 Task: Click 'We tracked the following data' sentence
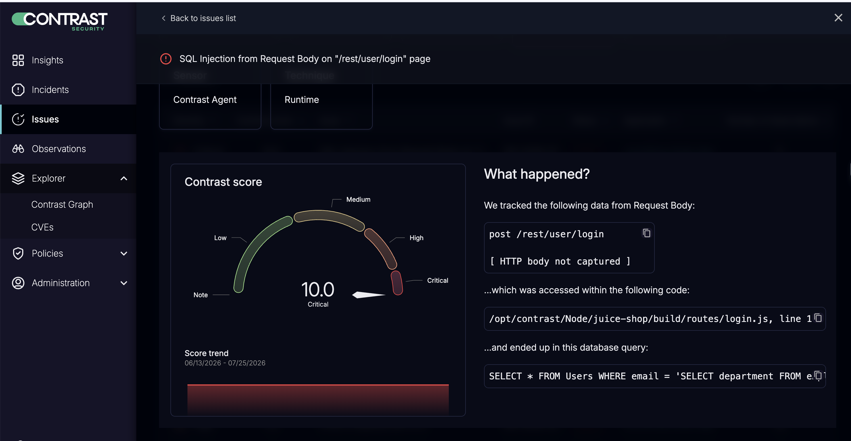(x=589, y=205)
